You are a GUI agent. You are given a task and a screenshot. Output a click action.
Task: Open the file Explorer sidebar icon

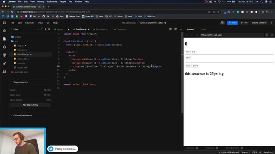coord(4,39)
